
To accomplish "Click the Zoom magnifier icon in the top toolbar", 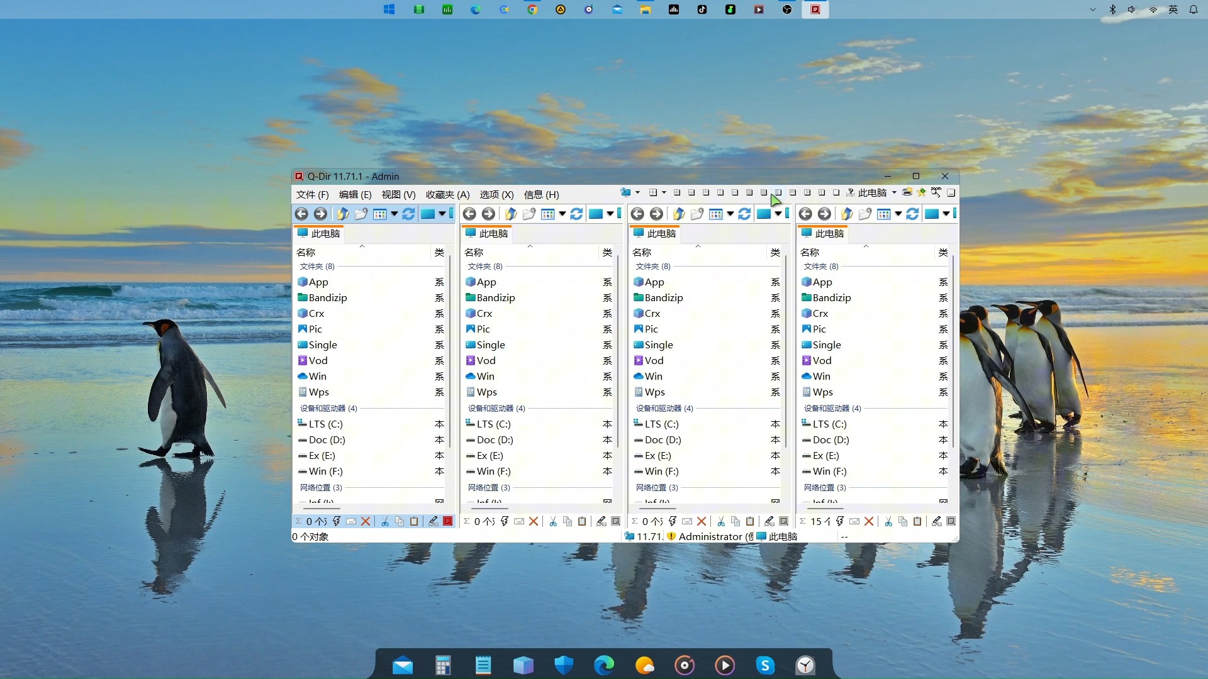I will 936,192.
